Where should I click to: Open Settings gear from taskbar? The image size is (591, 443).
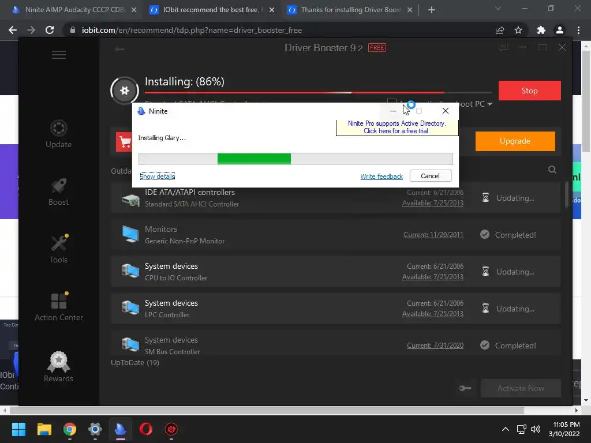click(95, 429)
